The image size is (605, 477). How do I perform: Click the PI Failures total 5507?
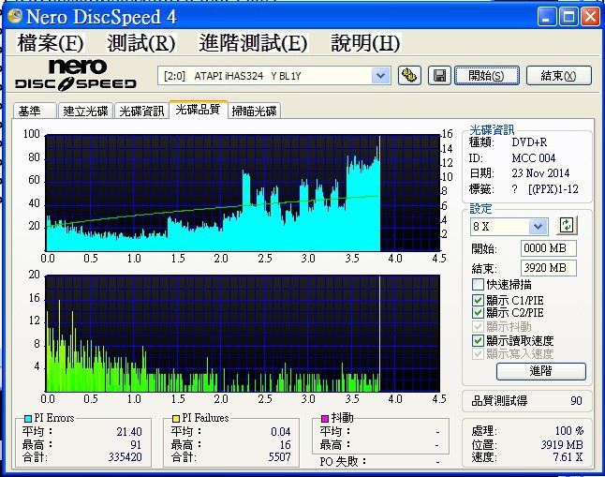[x=280, y=457]
